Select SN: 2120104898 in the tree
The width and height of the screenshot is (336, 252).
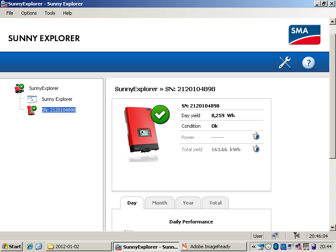pyautogui.click(x=58, y=110)
